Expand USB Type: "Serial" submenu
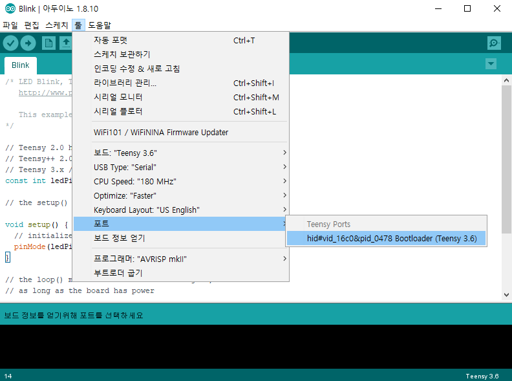The height and width of the screenshot is (381, 512). (x=181, y=168)
